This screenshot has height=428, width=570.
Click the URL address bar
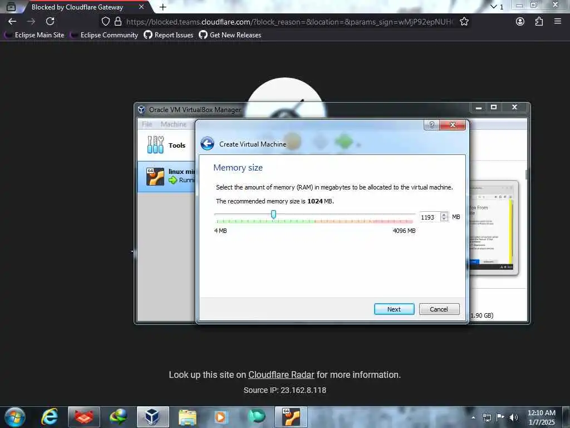click(x=289, y=22)
